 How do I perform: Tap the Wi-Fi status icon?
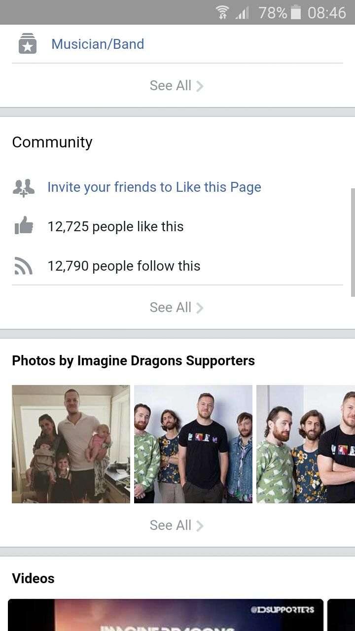[x=222, y=12]
